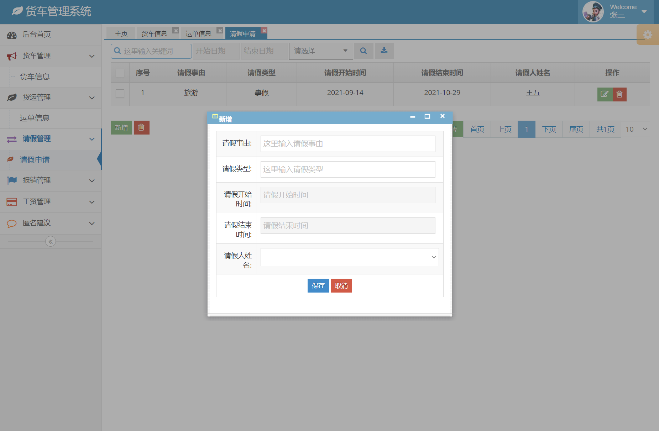Check the checkbox for row 1
The image size is (659, 431).
tap(120, 94)
